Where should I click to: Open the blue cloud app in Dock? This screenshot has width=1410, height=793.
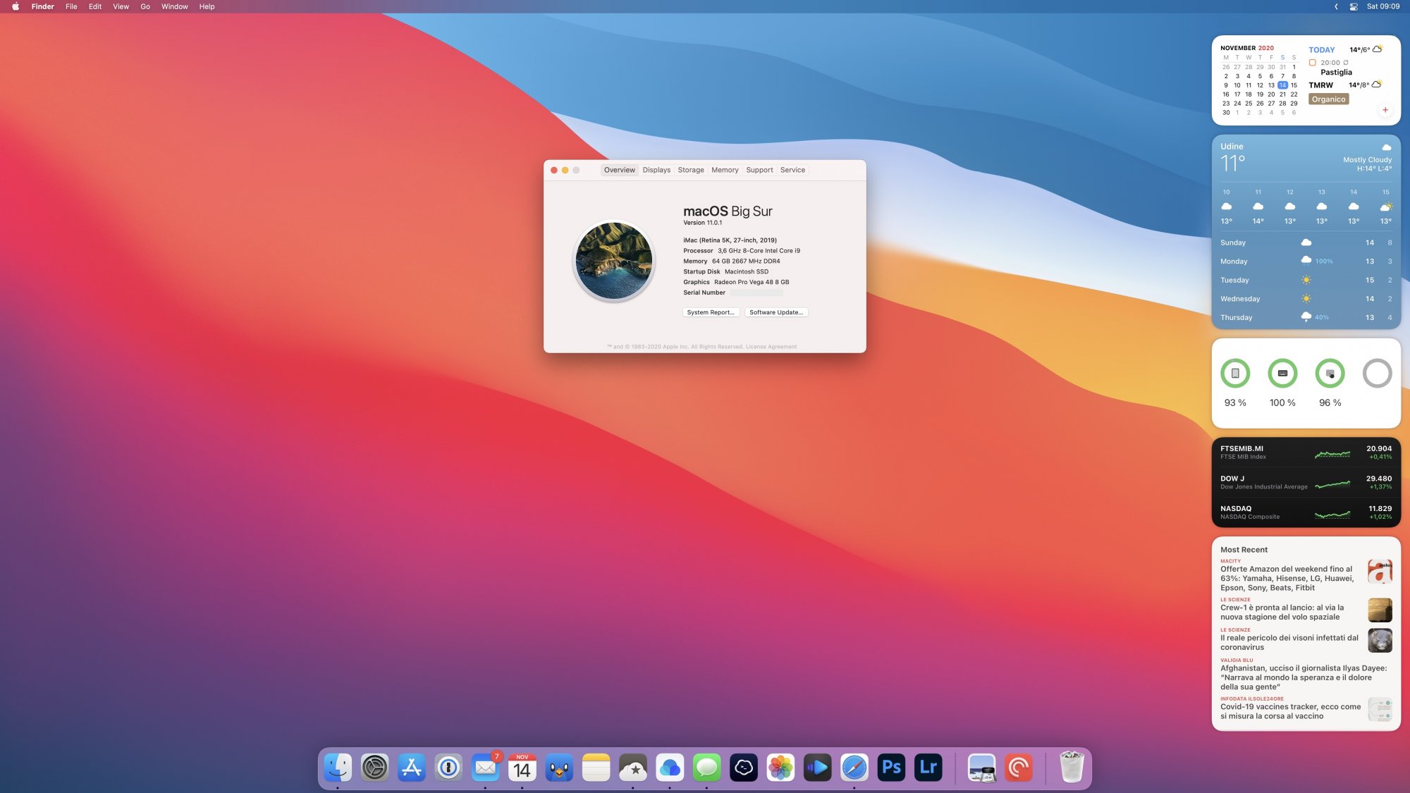point(670,768)
